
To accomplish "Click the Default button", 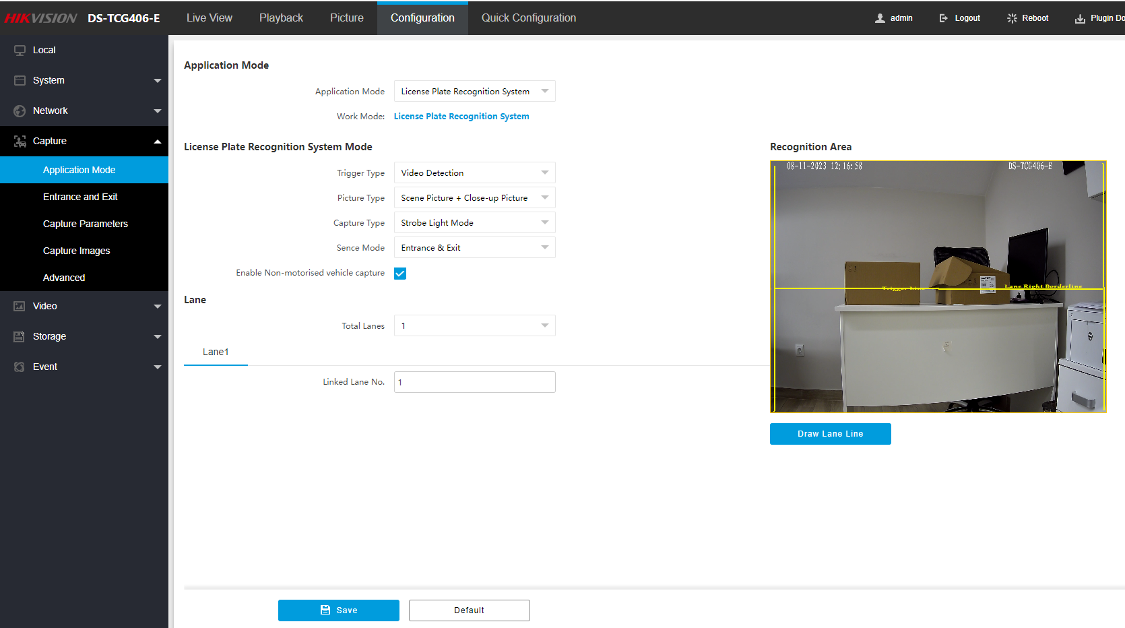I will [x=469, y=610].
